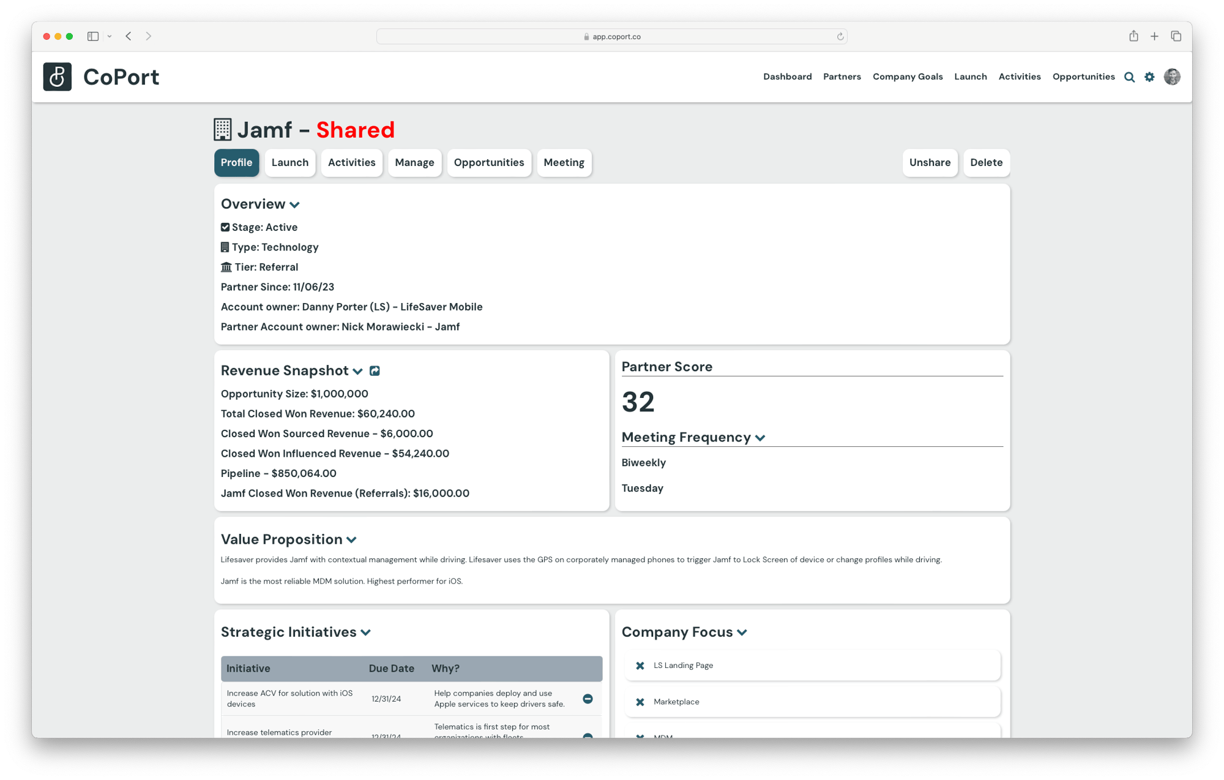Select the Profile tab

point(236,163)
